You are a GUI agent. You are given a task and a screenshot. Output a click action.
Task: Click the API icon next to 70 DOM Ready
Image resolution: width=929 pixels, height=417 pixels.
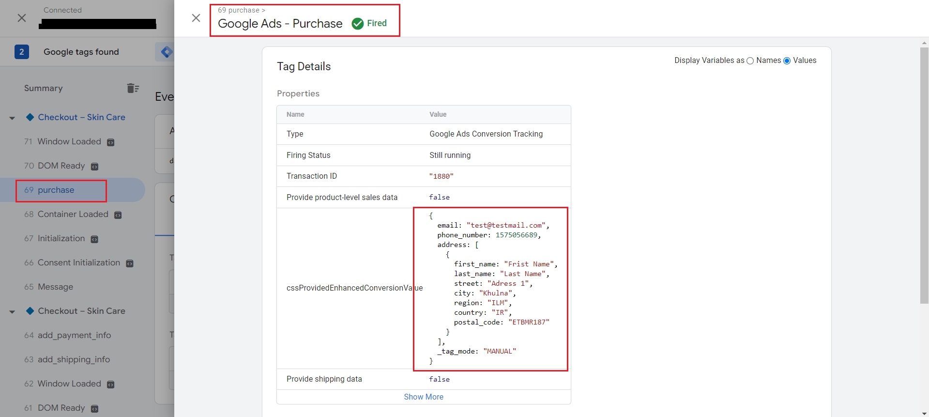(x=95, y=167)
